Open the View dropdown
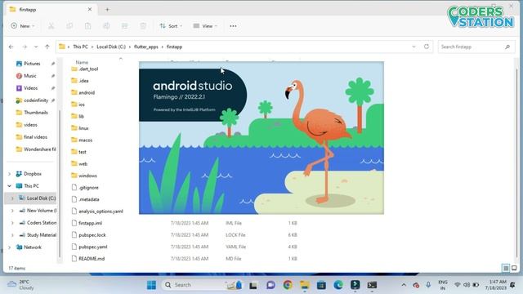 (x=205, y=26)
